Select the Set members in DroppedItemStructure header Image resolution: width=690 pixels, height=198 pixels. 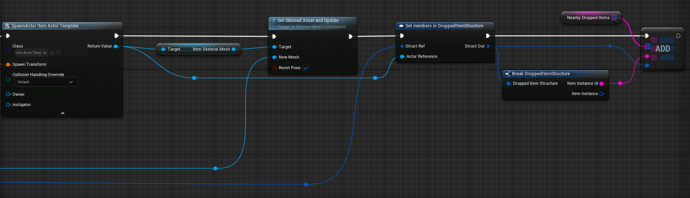pyautogui.click(x=444, y=26)
